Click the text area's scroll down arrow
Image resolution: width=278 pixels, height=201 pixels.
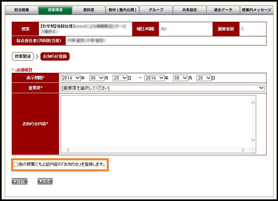click(x=253, y=140)
